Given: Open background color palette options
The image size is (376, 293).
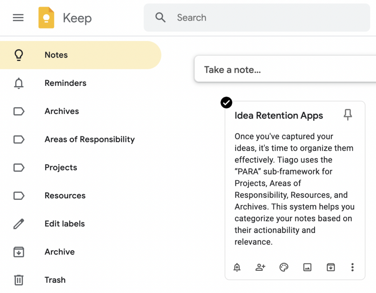Looking at the screenshot, I should coord(284,267).
